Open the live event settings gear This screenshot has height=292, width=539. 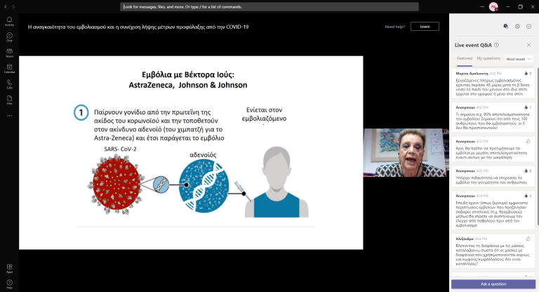pyautogui.click(x=517, y=26)
